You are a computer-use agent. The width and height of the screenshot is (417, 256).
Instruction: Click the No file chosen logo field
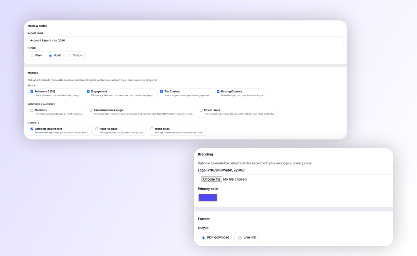tap(235, 179)
